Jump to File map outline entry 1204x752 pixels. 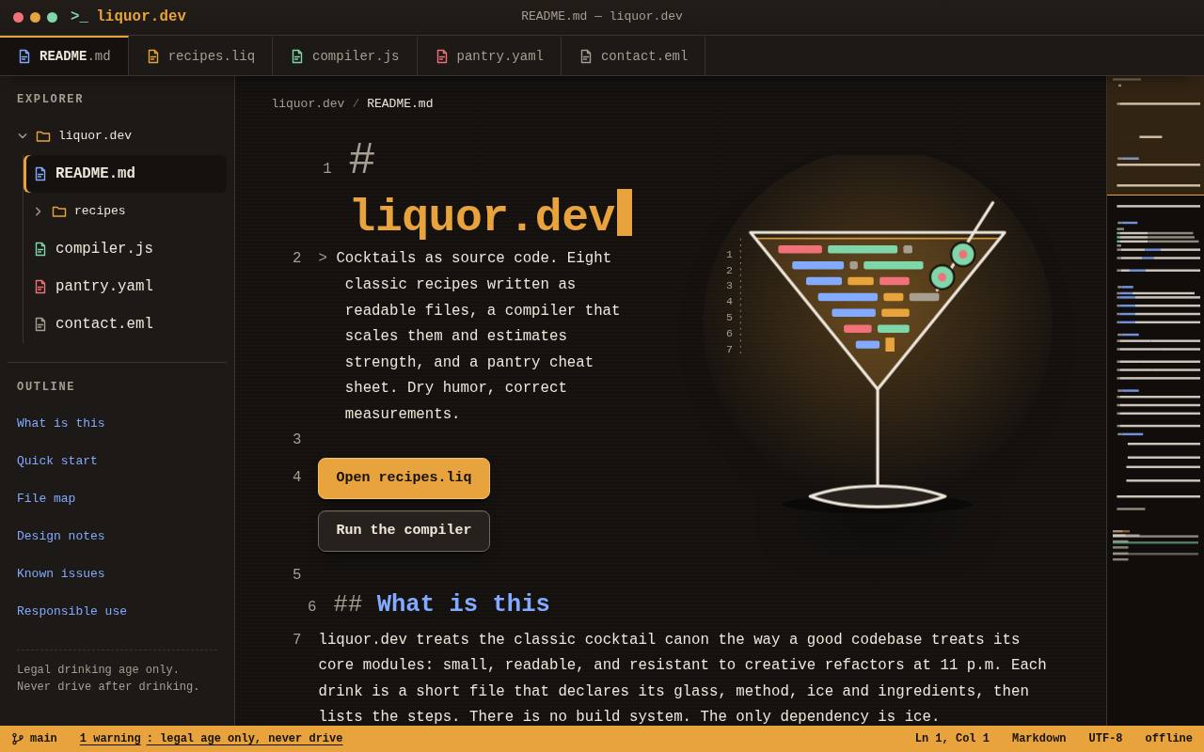[46, 499]
